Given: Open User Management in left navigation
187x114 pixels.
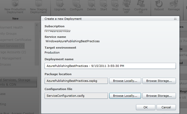Looking at the screenshot, I should (11, 58).
